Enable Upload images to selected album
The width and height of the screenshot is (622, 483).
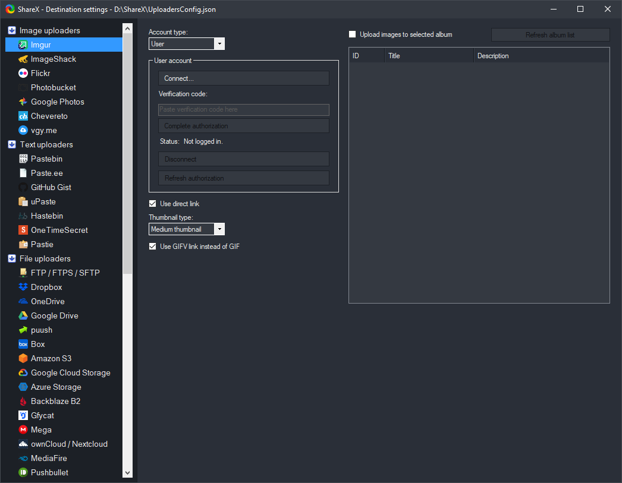coord(353,34)
